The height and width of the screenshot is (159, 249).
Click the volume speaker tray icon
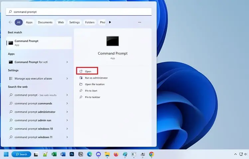coord(246,154)
